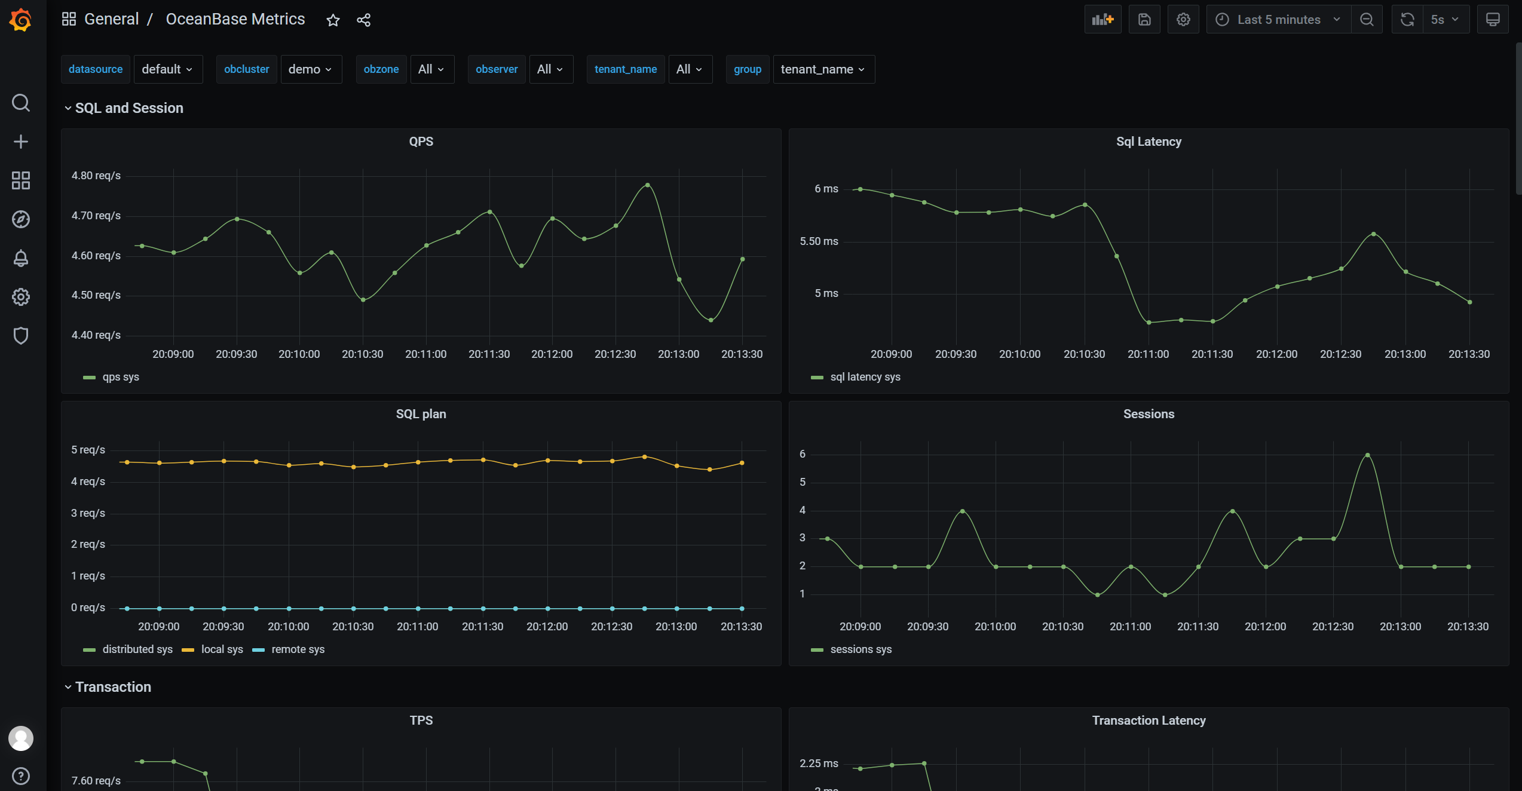Click the group variable label
The image size is (1522, 791).
(x=748, y=69)
